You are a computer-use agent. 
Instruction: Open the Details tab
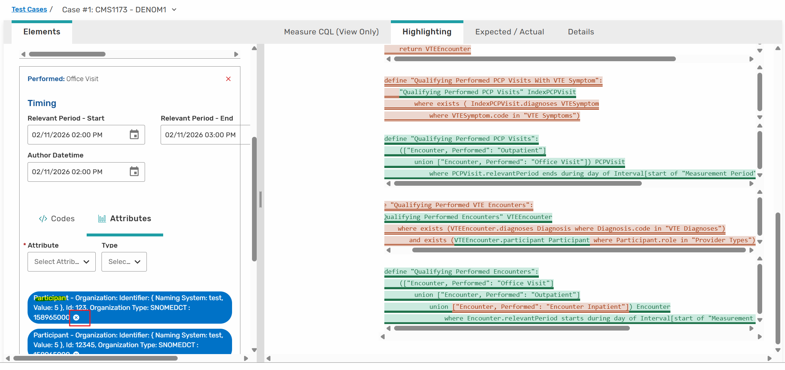[x=581, y=32]
